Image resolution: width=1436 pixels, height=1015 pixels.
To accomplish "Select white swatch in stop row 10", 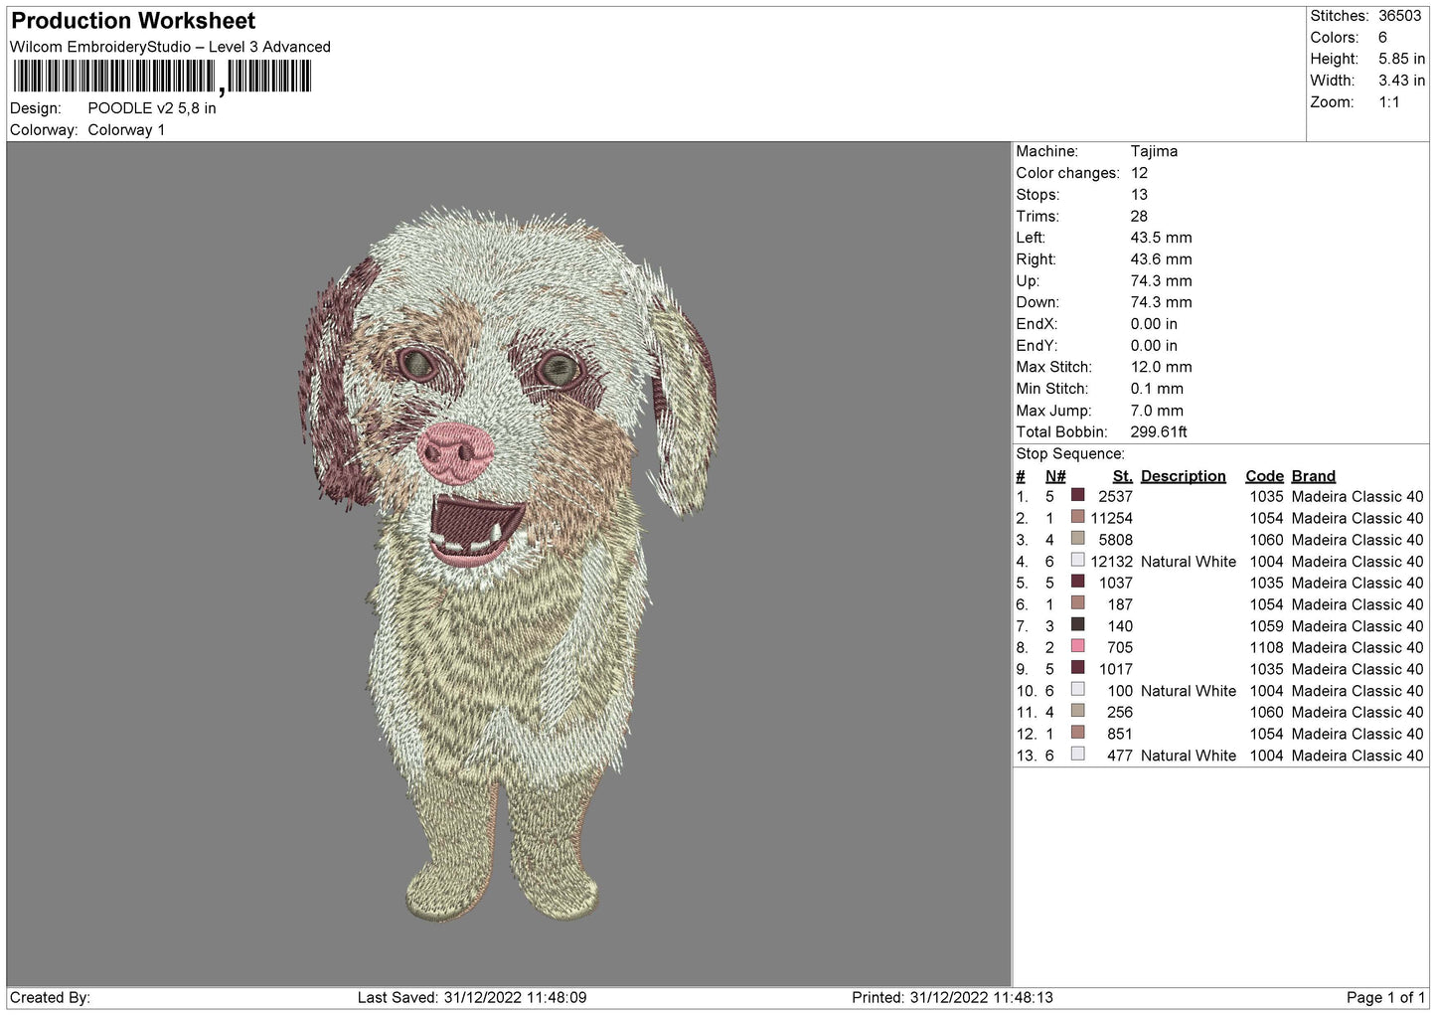I will click(1077, 690).
